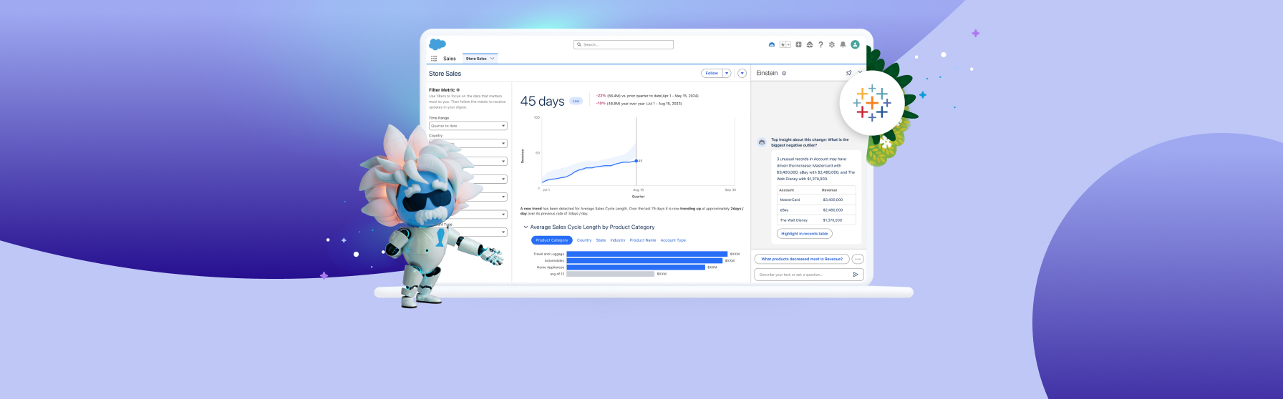The width and height of the screenshot is (1283, 399).
Task: Click the Tableau logo badge
Action: click(872, 103)
